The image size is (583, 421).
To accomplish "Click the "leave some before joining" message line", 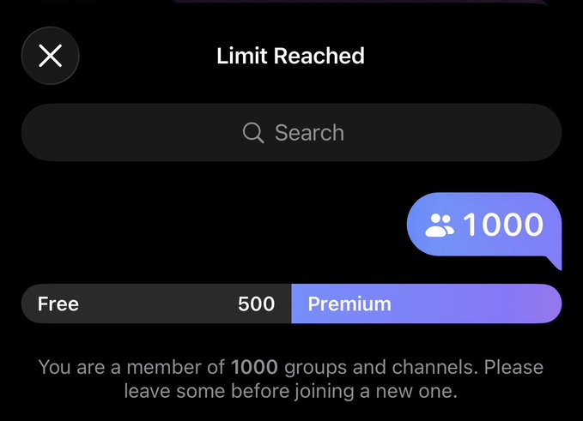I will click(x=291, y=391).
